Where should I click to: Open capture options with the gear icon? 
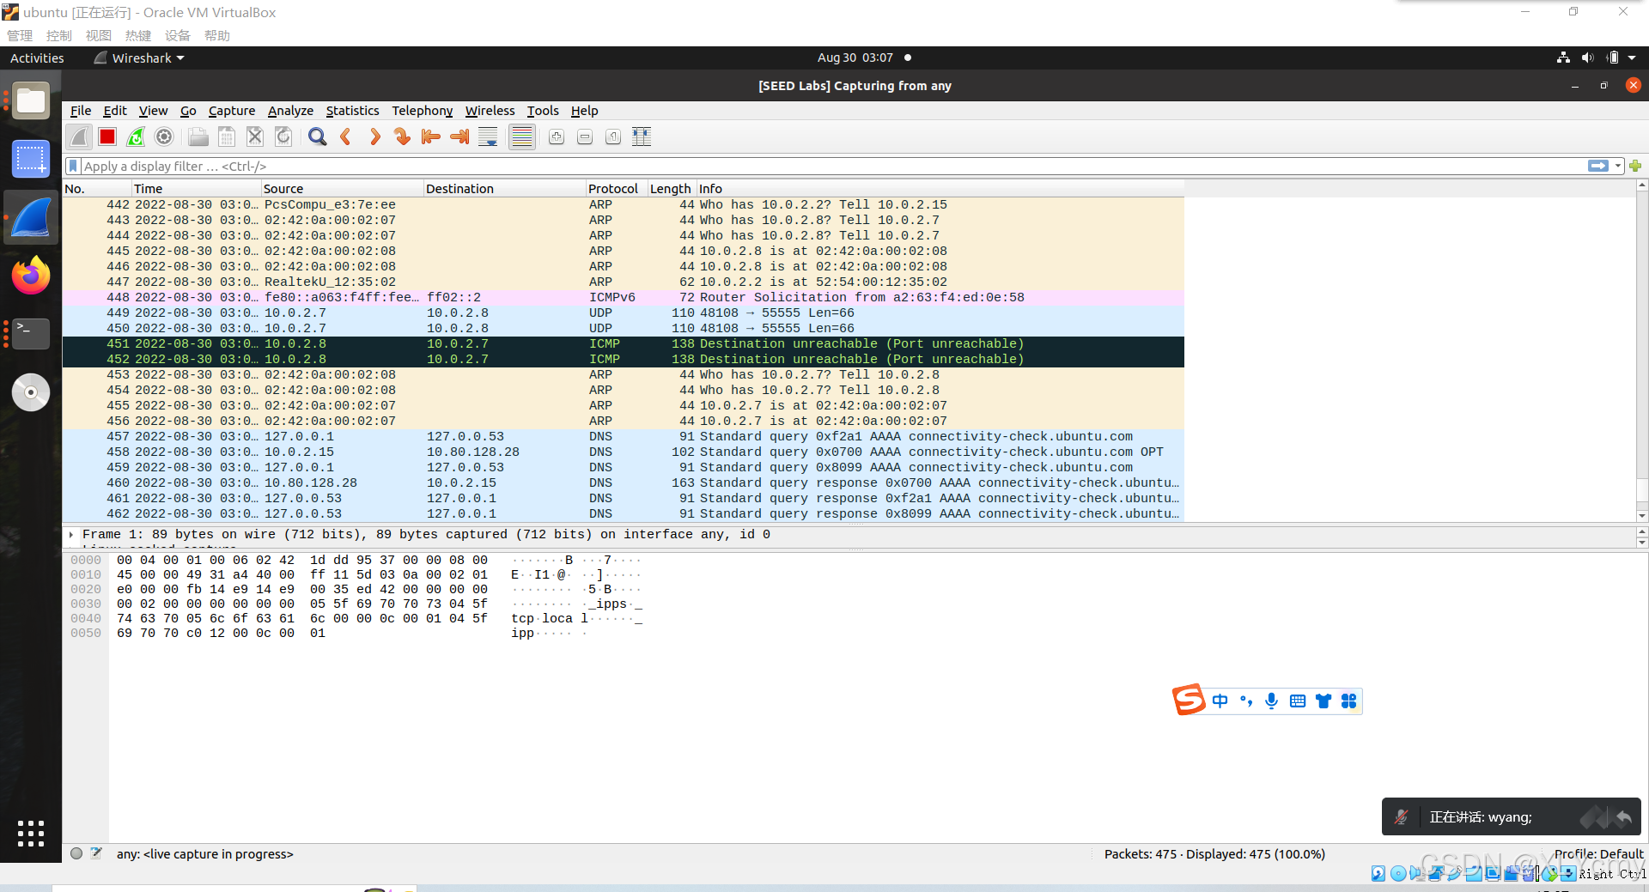pyautogui.click(x=164, y=137)
